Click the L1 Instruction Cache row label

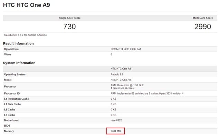[x=17, y=99]
